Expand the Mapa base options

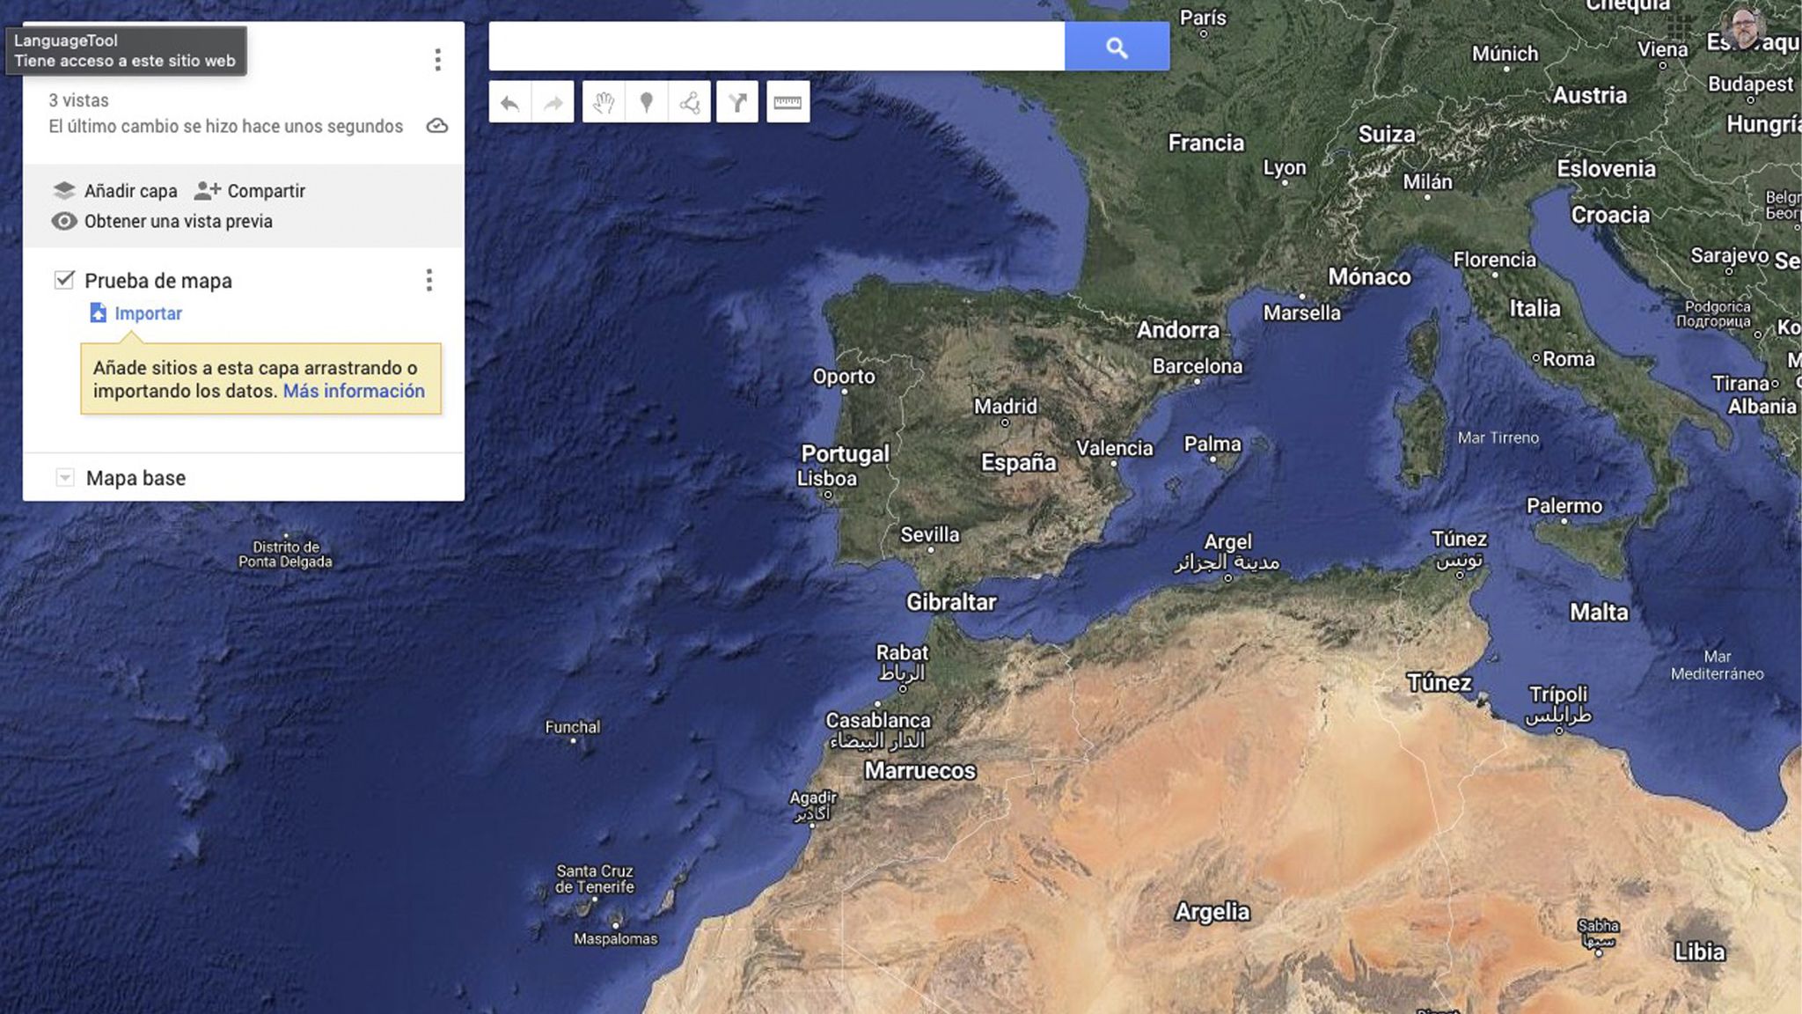(x=63, y=477)
